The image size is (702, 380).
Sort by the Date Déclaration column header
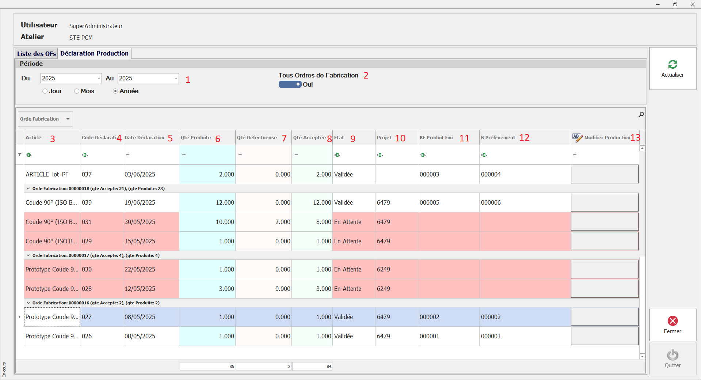tap(145, 138)
